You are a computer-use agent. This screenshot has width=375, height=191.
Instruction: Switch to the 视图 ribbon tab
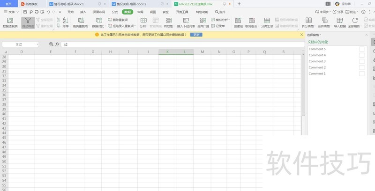153,12
